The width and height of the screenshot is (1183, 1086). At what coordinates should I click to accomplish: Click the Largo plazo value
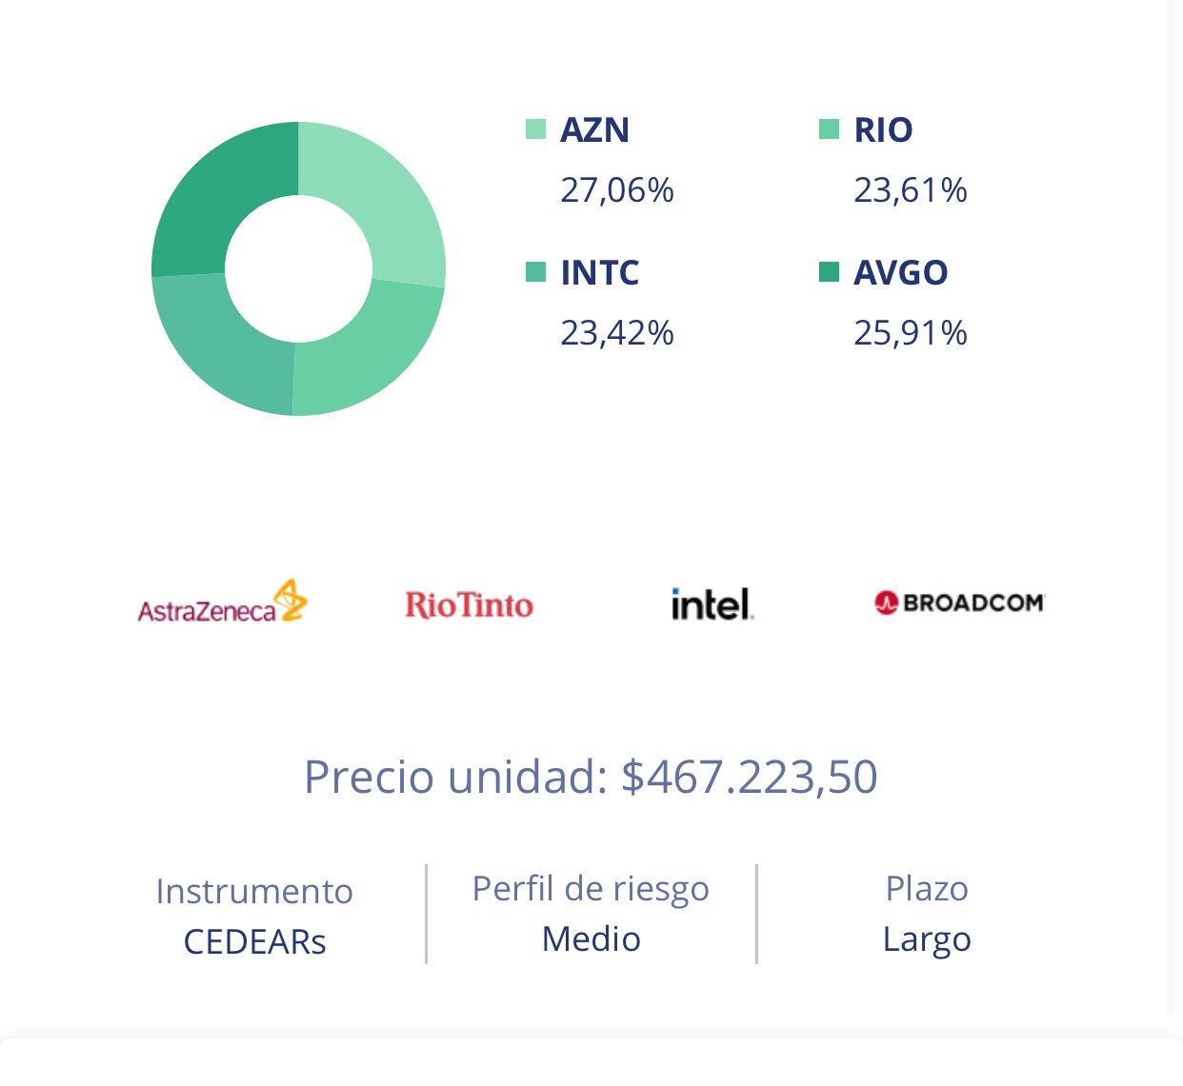coord(927,939)
